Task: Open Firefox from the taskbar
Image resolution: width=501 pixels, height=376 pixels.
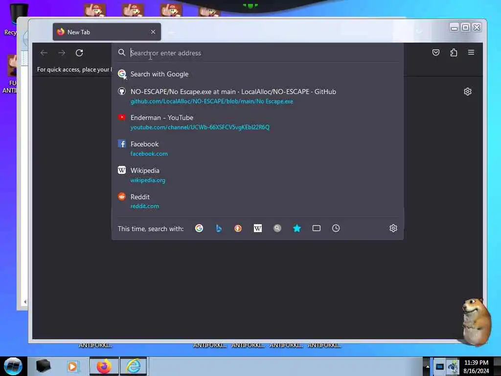Action: tap(104, 366)
